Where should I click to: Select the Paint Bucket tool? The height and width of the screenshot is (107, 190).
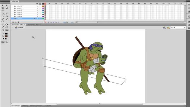coord(7,24)
